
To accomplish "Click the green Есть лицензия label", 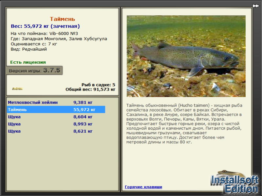I will coord(28,62).
